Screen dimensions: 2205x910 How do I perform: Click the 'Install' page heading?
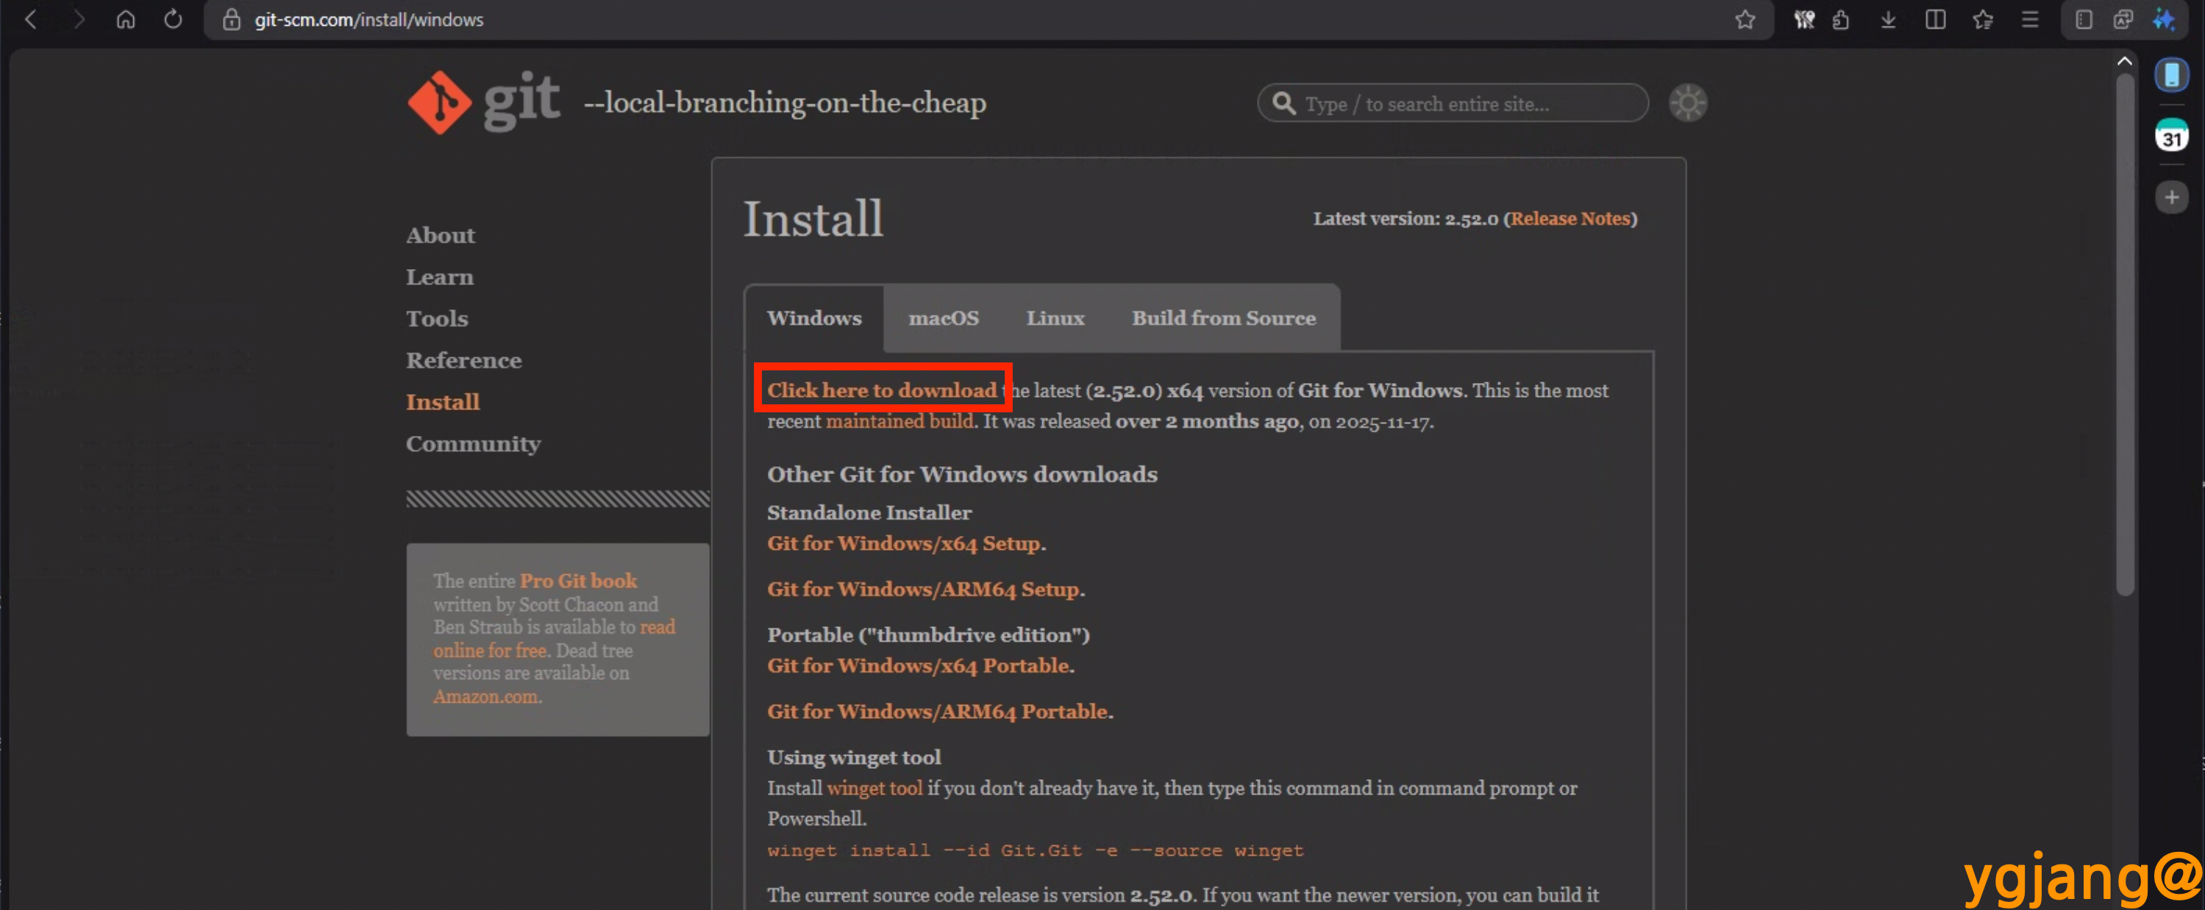(x=813, y=218)
